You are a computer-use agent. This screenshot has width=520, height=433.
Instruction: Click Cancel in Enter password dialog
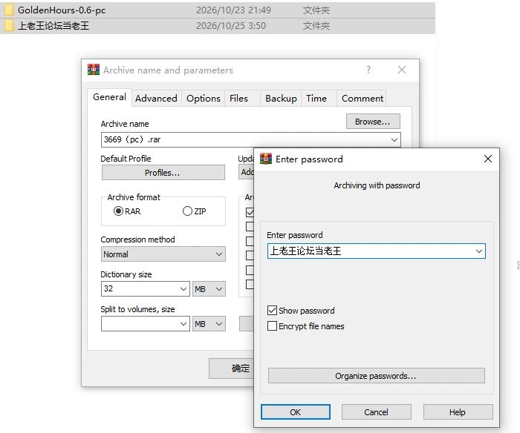tap(377, 411)
